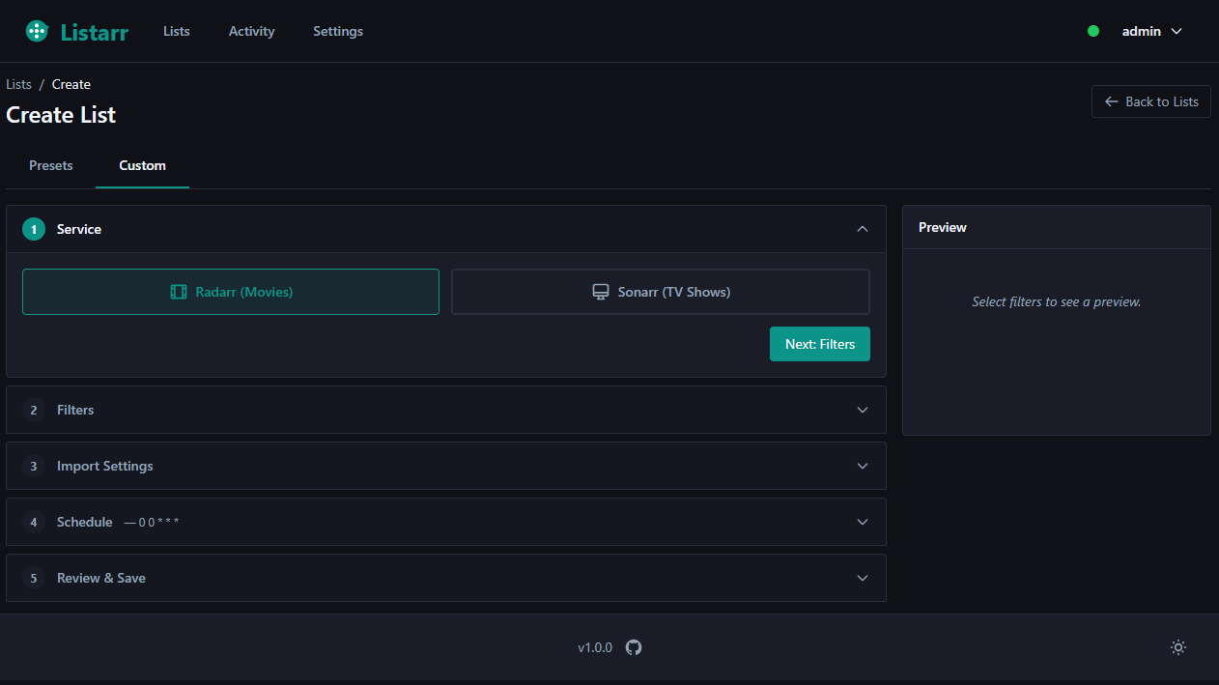Click the step 2 number badge
The image size is (1219, 685).
(x=34, y=410)
